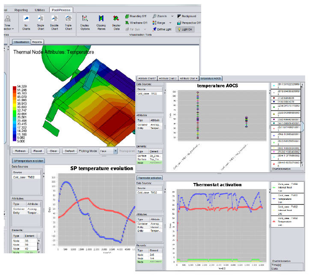
Task: Click Add Element row in the Thermostat activation Elements list
Action: coord(149,262)
